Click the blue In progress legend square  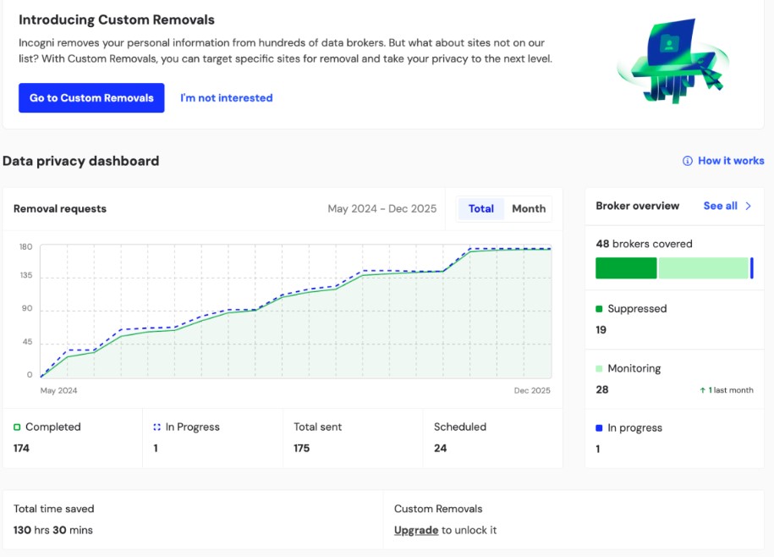tap(600, 427)
